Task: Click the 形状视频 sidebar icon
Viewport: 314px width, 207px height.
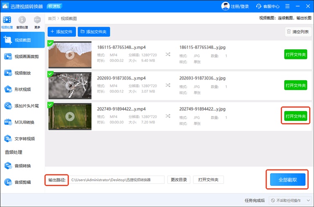Action: click(x=8, y=89)
